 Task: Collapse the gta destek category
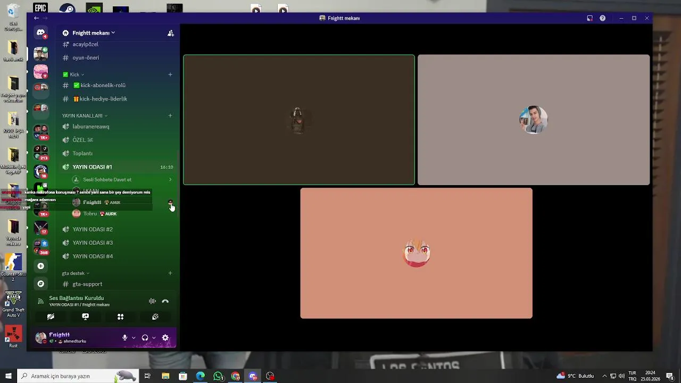pyautogui.click(x=75, y=273)
